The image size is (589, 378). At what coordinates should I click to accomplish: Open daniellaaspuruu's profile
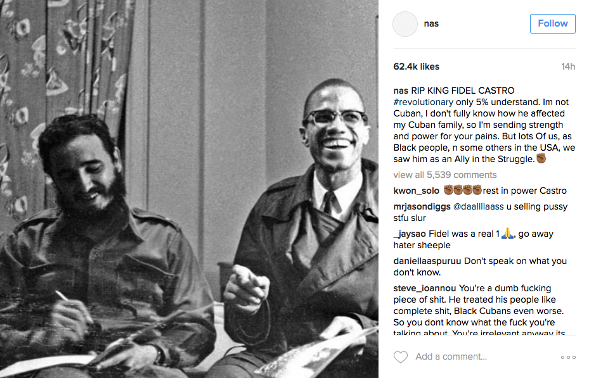[427, 261]
